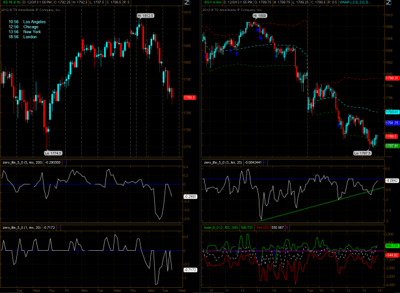Click the London time zone entry
Screen dimensions: 400x293
(28, 37)
